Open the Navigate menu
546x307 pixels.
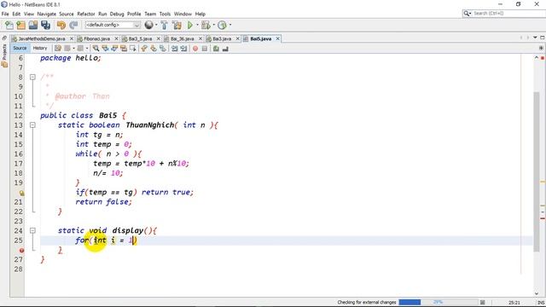(47, 14)
